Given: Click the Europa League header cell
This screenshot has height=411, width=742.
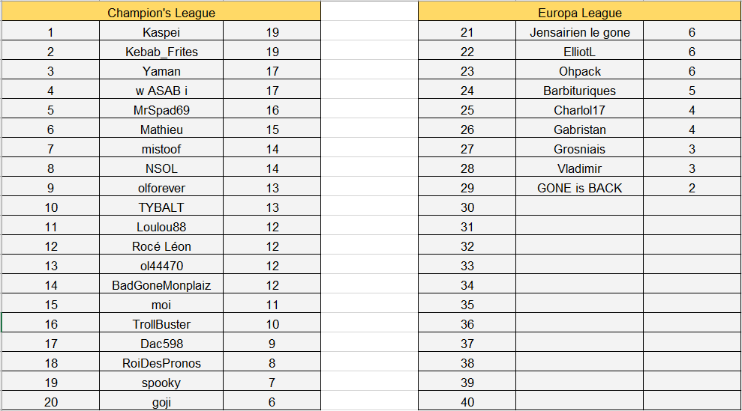Looking at the screenshot, I should 579,13.
